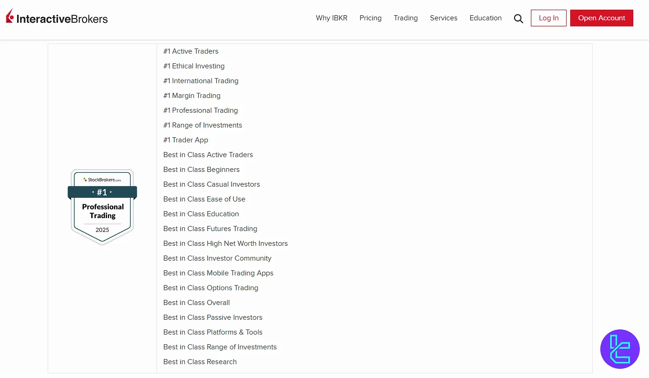
Task: Select "#1 Range of Investments" text
Action: point(203,125)
